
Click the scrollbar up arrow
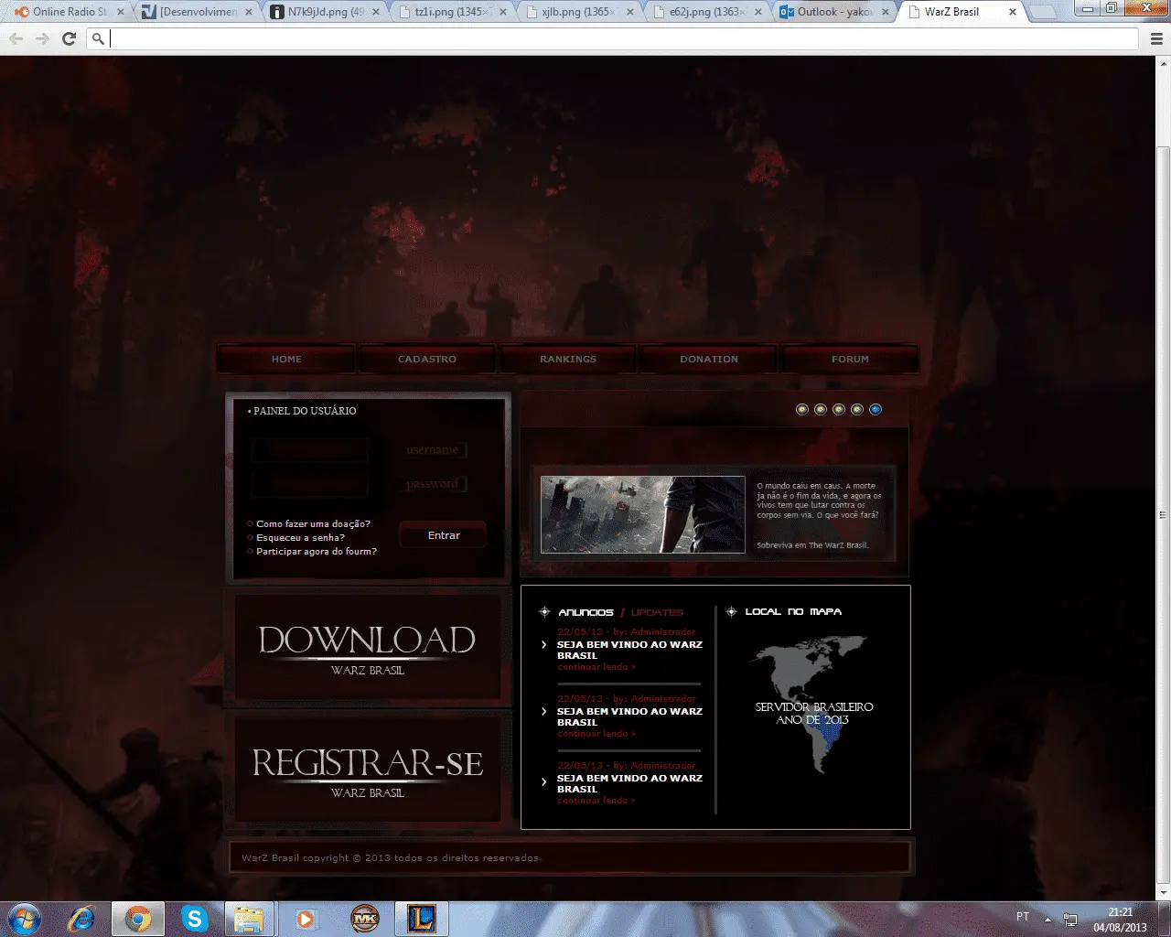click(x=1164, y=64)
